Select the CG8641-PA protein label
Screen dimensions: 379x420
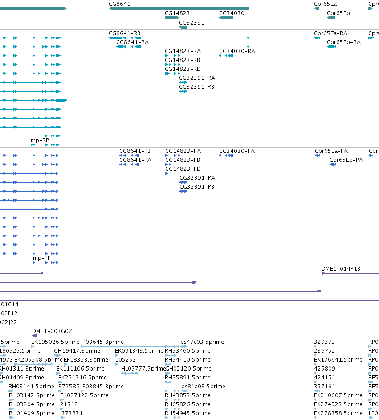click(135, 160)
